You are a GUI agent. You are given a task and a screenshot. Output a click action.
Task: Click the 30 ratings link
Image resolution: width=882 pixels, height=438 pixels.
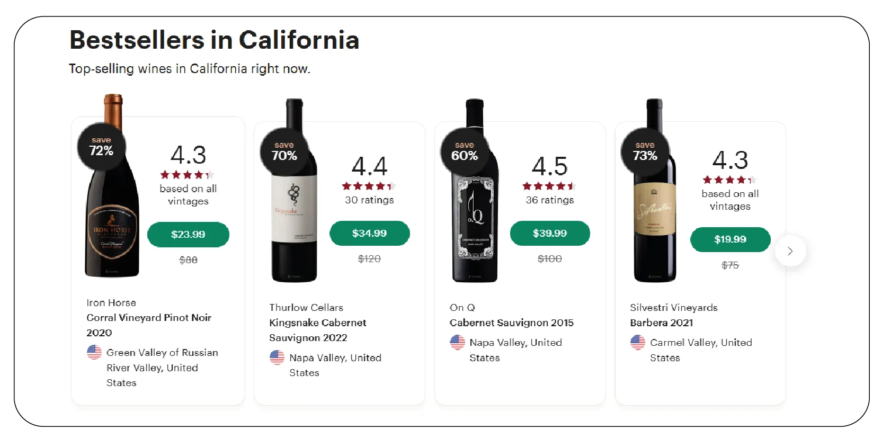(369, 200)
